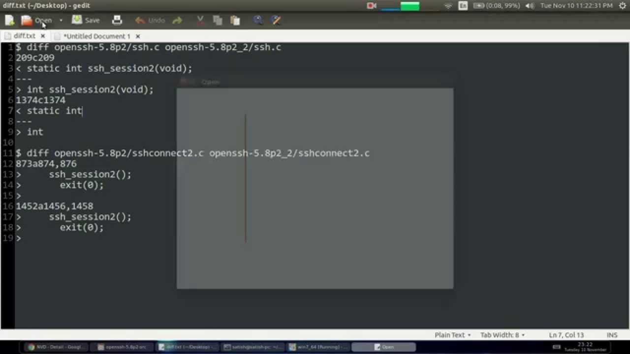The height and width of the screenshot is (354, 630).
Task: Open the keyboard language indicator
Action: click(x=463, y=5)
